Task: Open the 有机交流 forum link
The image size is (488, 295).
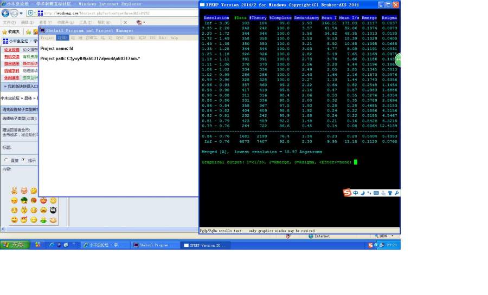Action: (x=12, y=57)
